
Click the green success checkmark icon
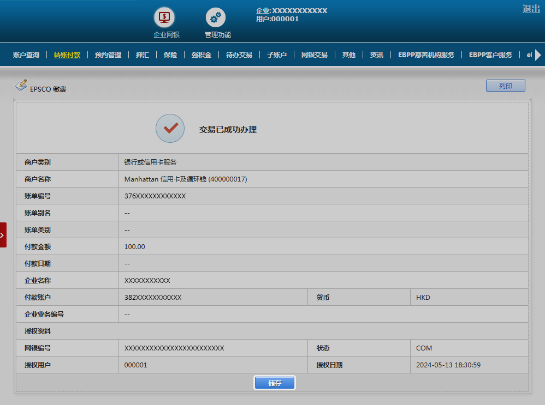point(170,129)
